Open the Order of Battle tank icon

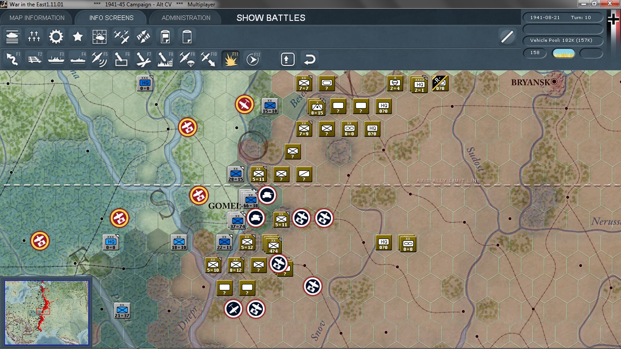(12, 36)
